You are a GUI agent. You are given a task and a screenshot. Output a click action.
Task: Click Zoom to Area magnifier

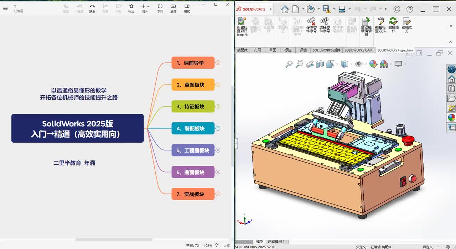pyautogui.click(x=300, y=64)
